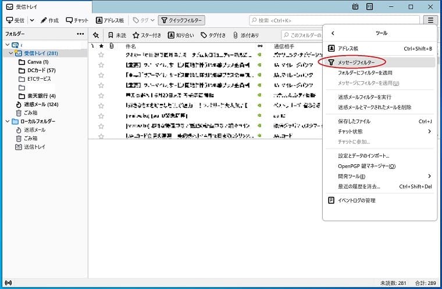Expand the チャット状態 submenu
This screenshot has width=442, height=289.
pos(380,131)
